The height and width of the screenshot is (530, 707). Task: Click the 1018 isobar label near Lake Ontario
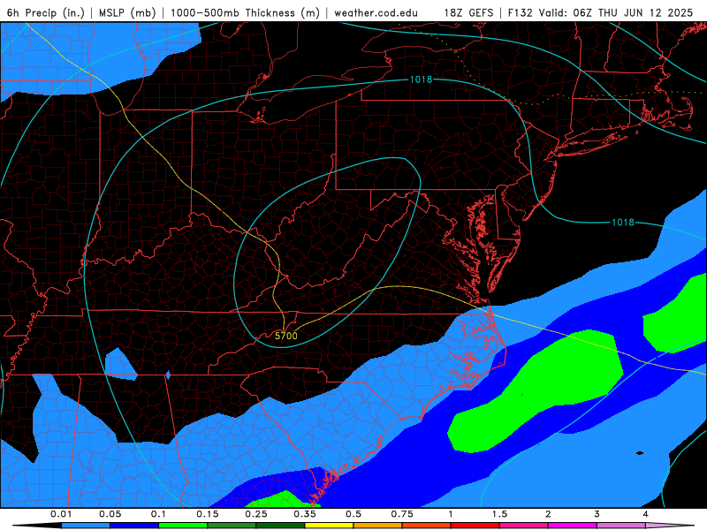[421, 79]
